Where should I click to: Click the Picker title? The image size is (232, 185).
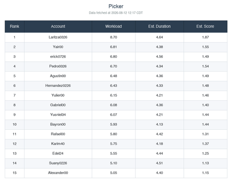tap(116, 7)
